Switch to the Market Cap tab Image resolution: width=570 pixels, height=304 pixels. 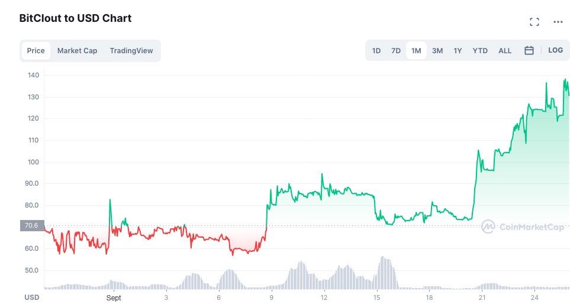coord(77,51)
